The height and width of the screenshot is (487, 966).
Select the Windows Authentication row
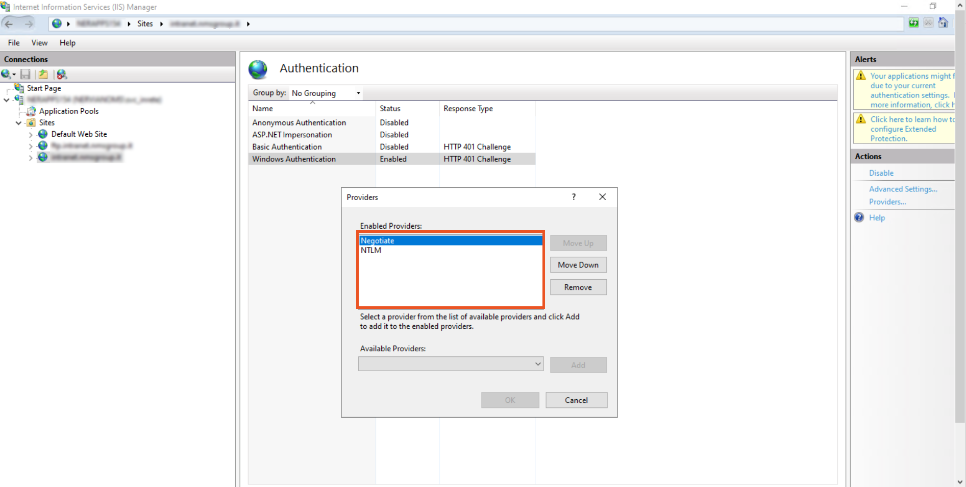click(391, 159)
